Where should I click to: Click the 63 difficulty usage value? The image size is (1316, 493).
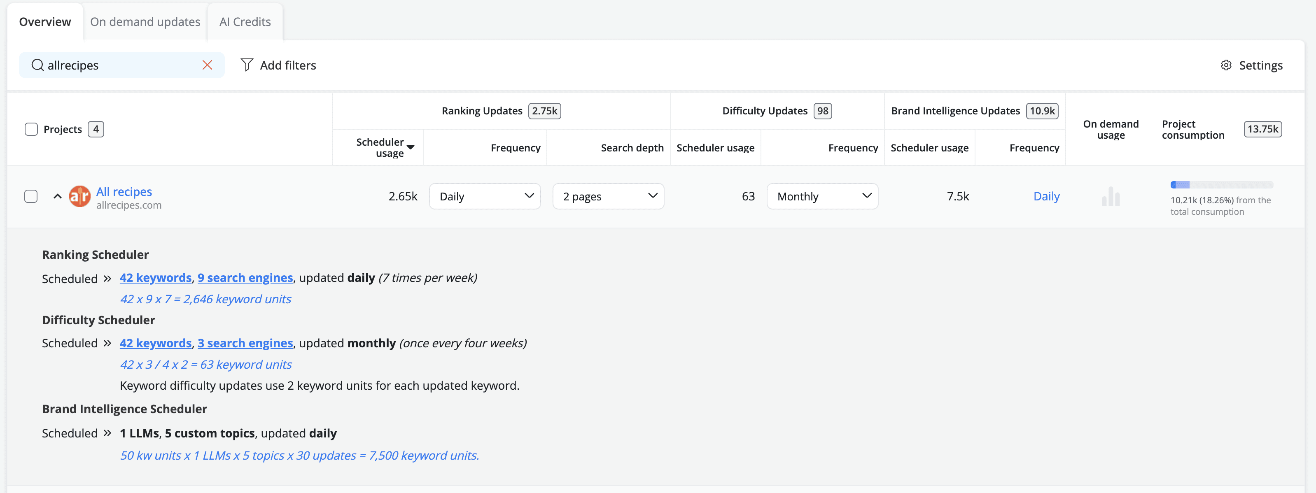(x=748, y=196)
